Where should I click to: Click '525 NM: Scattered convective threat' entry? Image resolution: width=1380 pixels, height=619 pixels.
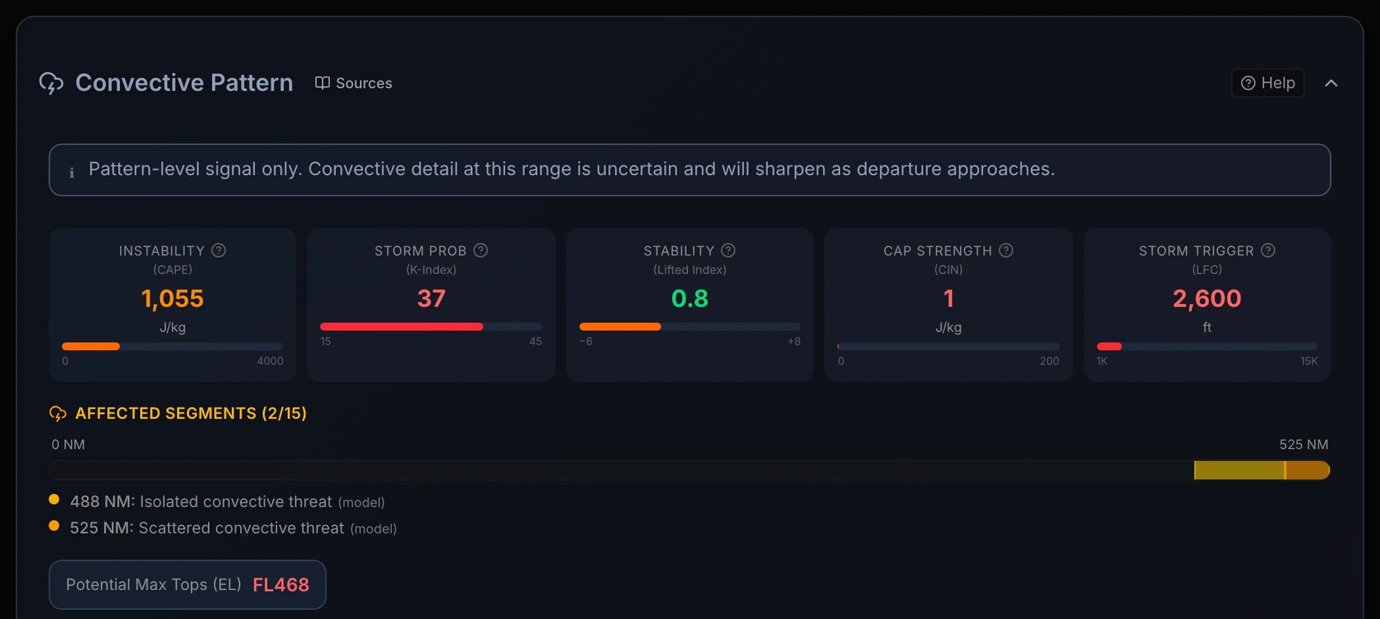click(223, 528)
